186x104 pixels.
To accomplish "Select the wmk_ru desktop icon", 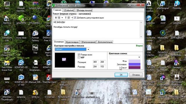I will pos(35,94).
